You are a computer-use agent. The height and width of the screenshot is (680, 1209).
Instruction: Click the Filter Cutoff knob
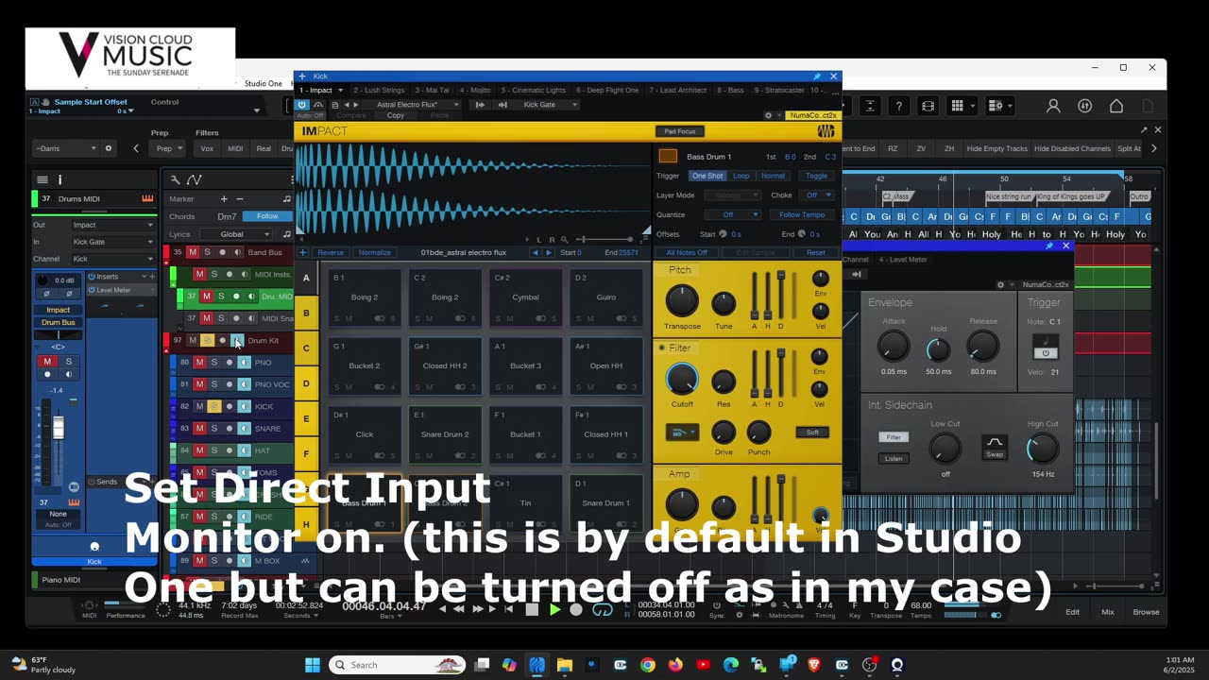point(682,380)
